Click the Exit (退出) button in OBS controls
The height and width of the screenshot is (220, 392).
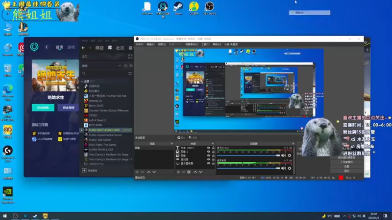click(346, 171)
